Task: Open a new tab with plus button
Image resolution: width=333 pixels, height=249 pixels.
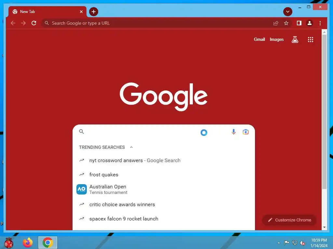Action: pos(94,12)
